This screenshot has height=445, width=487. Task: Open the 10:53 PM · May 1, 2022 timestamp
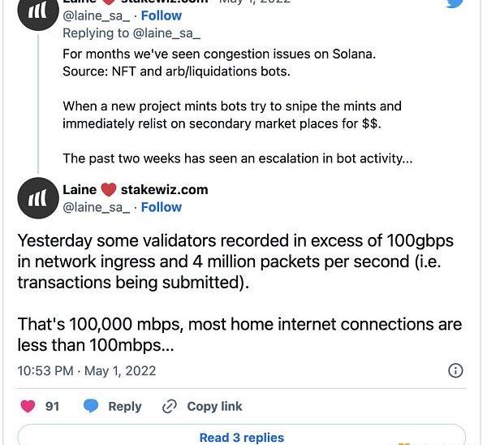click(x=87, y=370)
